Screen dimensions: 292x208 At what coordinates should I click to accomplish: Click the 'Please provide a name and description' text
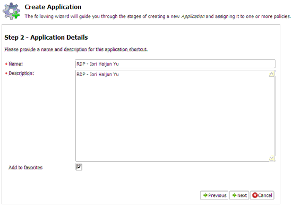76,49
